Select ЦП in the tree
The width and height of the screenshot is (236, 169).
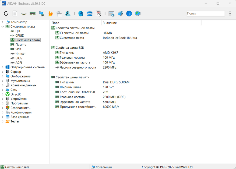[17, 31]
